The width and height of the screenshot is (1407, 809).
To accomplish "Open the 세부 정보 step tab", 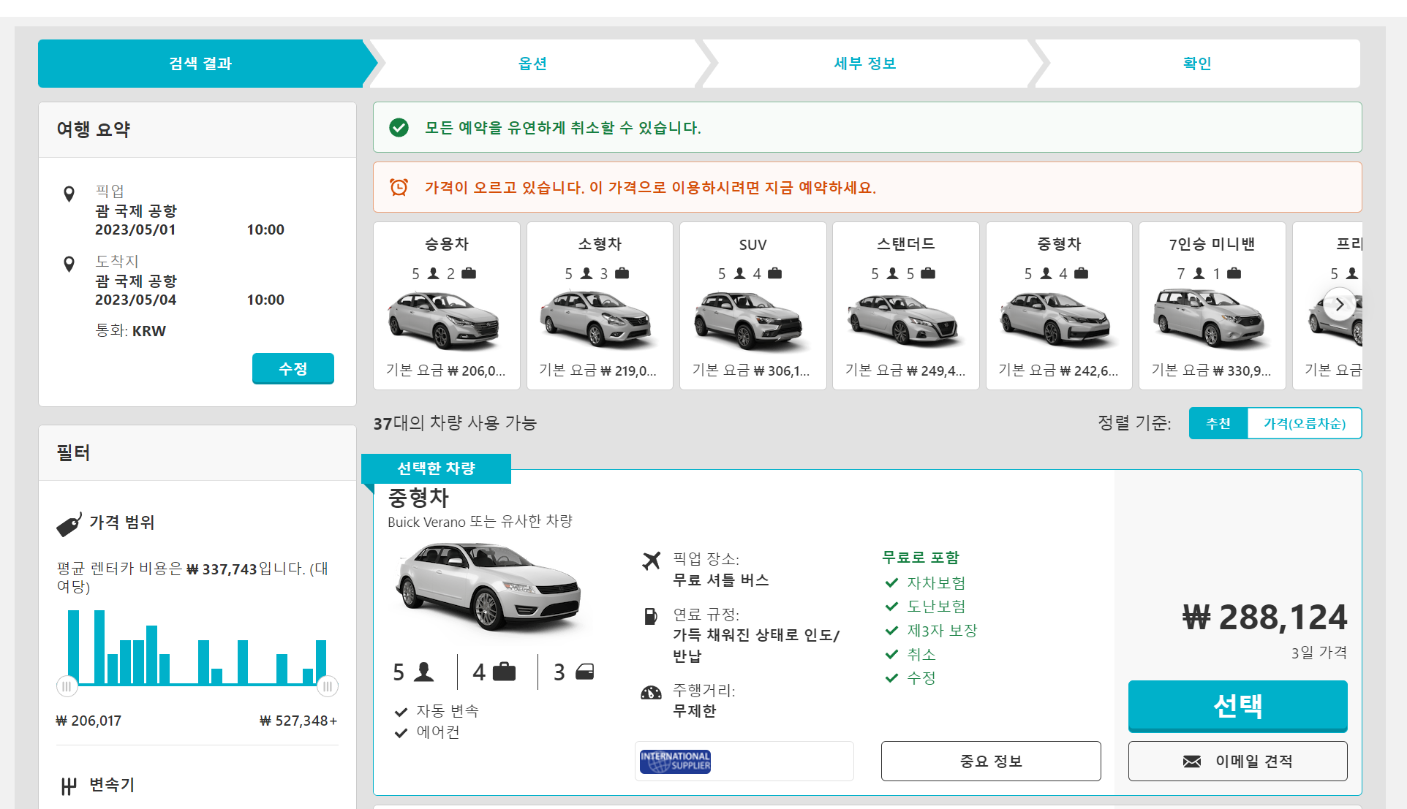I will pos(865,64).
